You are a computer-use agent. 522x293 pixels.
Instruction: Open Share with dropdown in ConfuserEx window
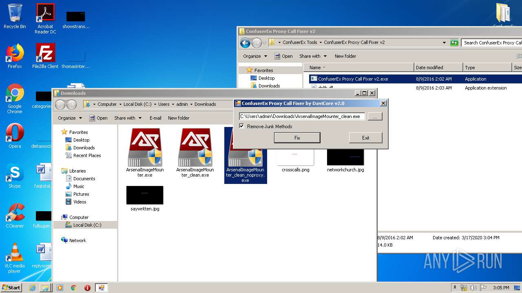[x=313, y=56]
